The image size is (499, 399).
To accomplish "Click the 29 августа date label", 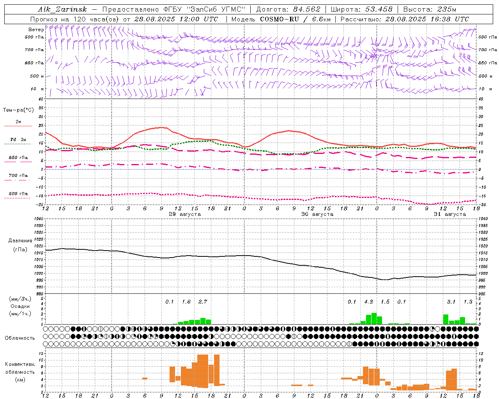I will [185, 214].
